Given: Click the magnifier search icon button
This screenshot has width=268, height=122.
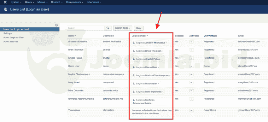Looking at the screenshot, I should (x=108, y=28).
